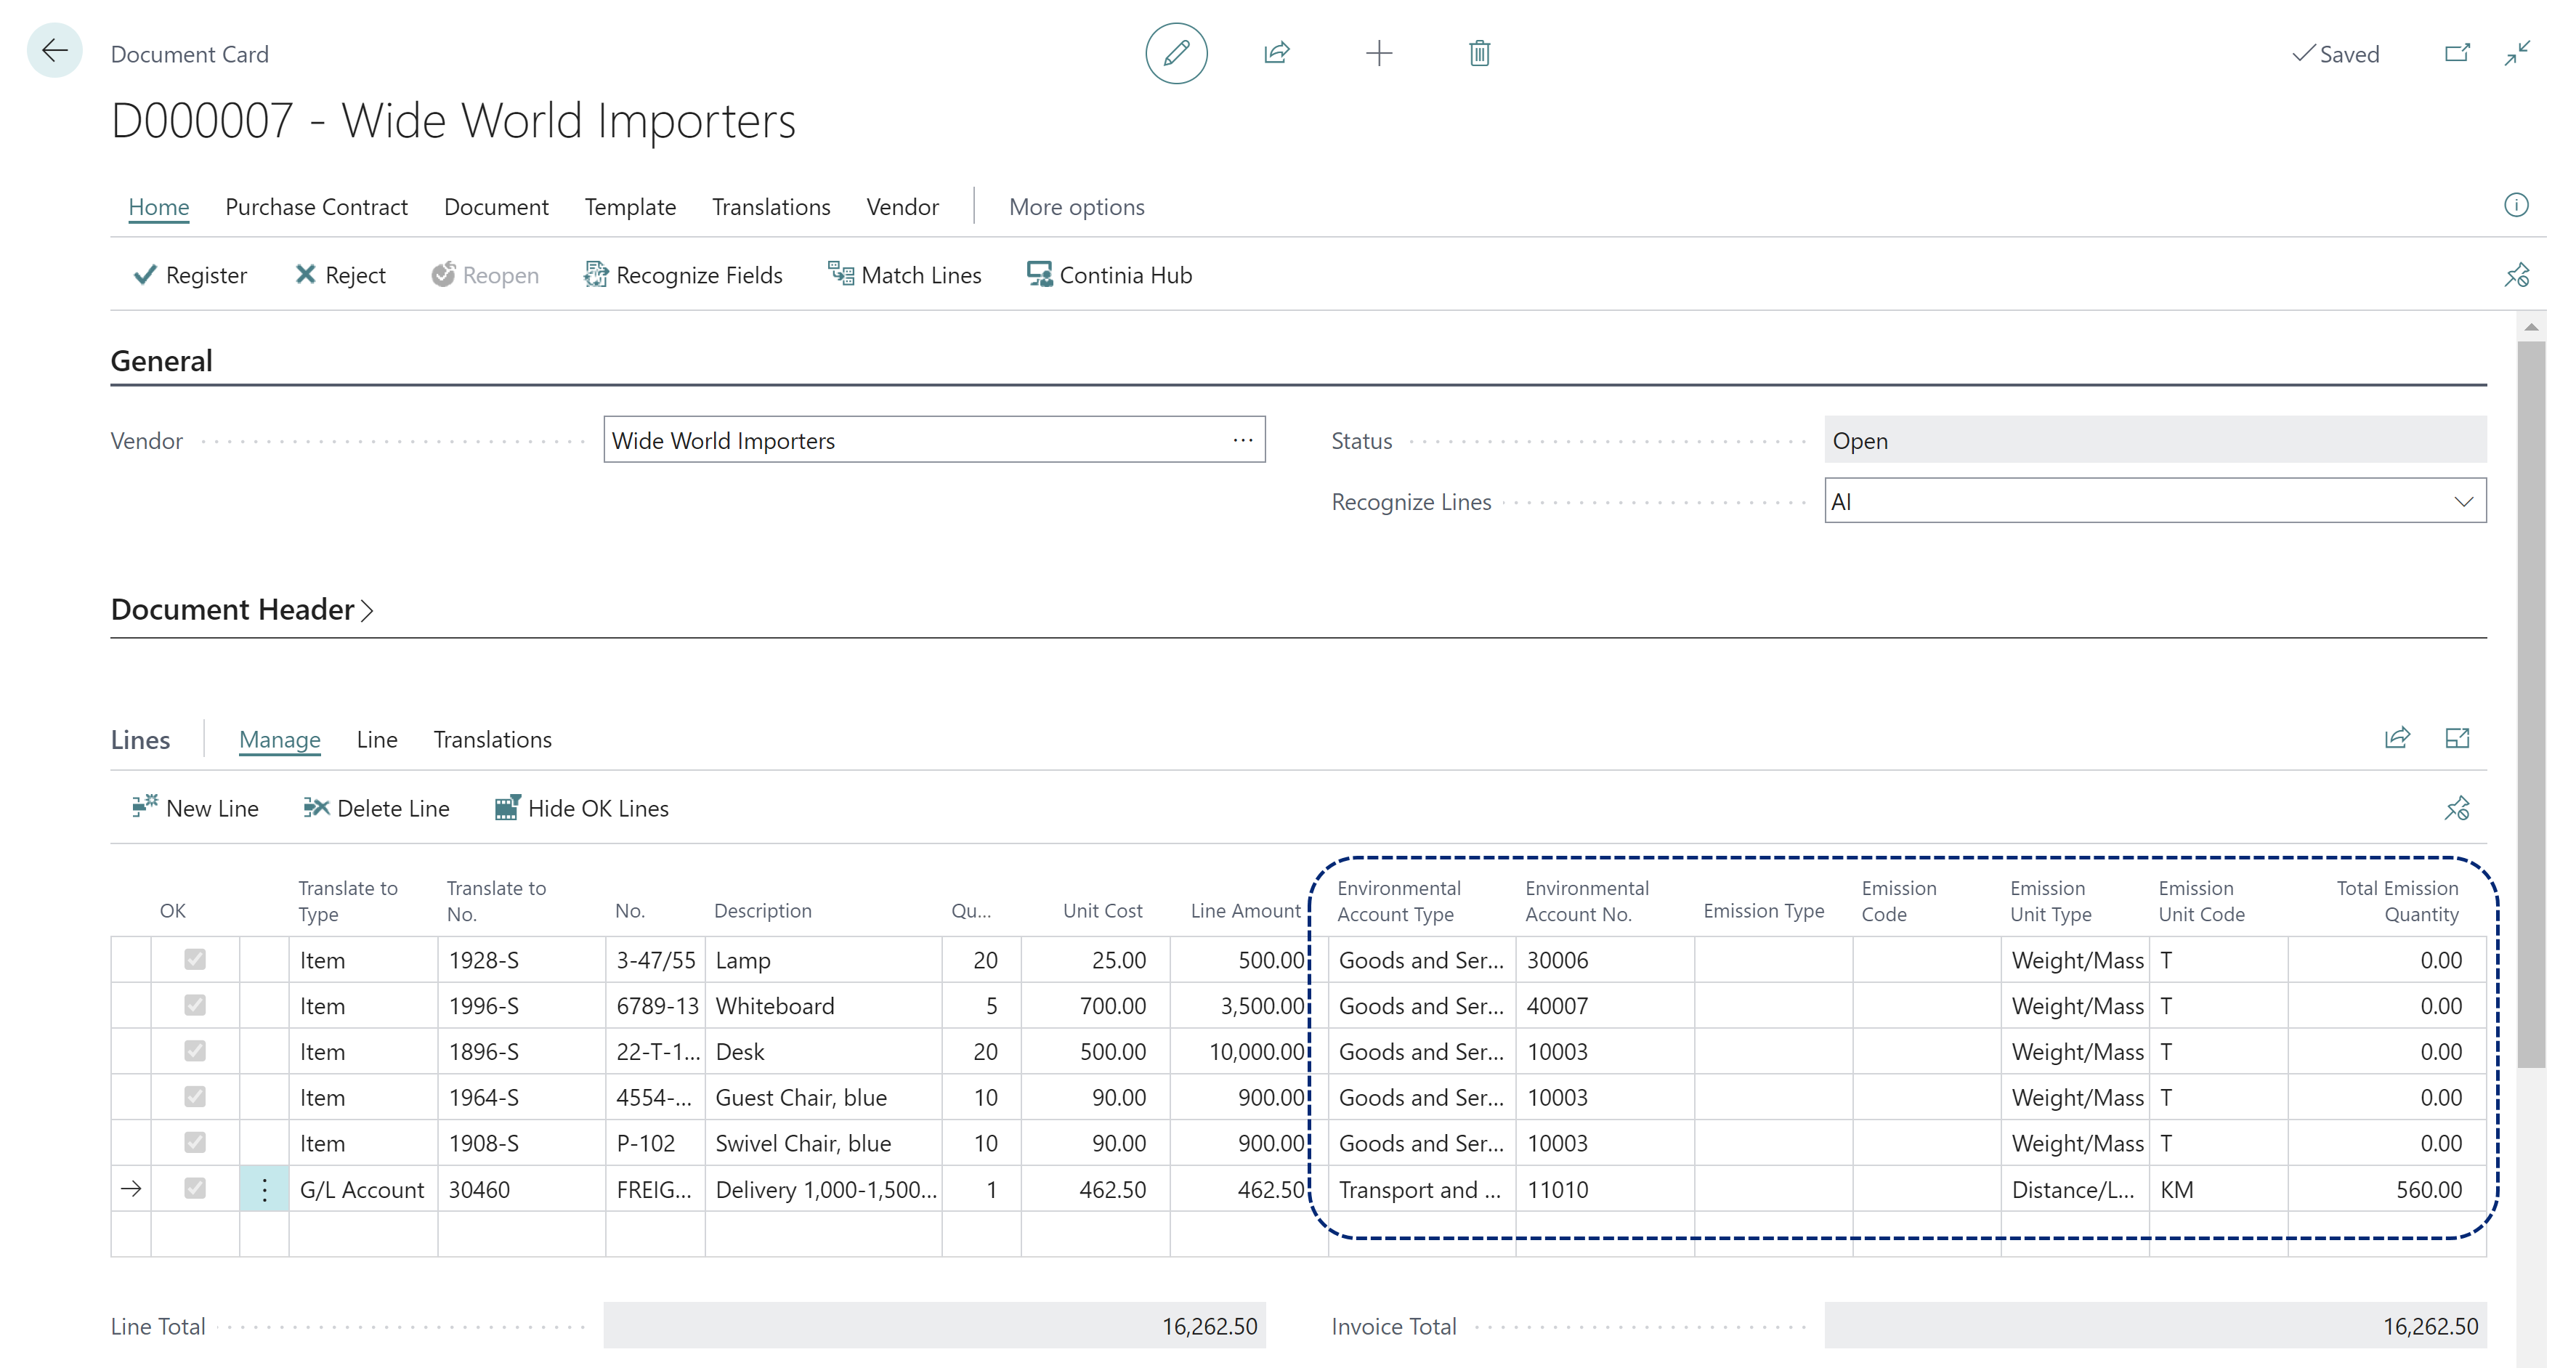Show More options

click(x=1076, y=207)
